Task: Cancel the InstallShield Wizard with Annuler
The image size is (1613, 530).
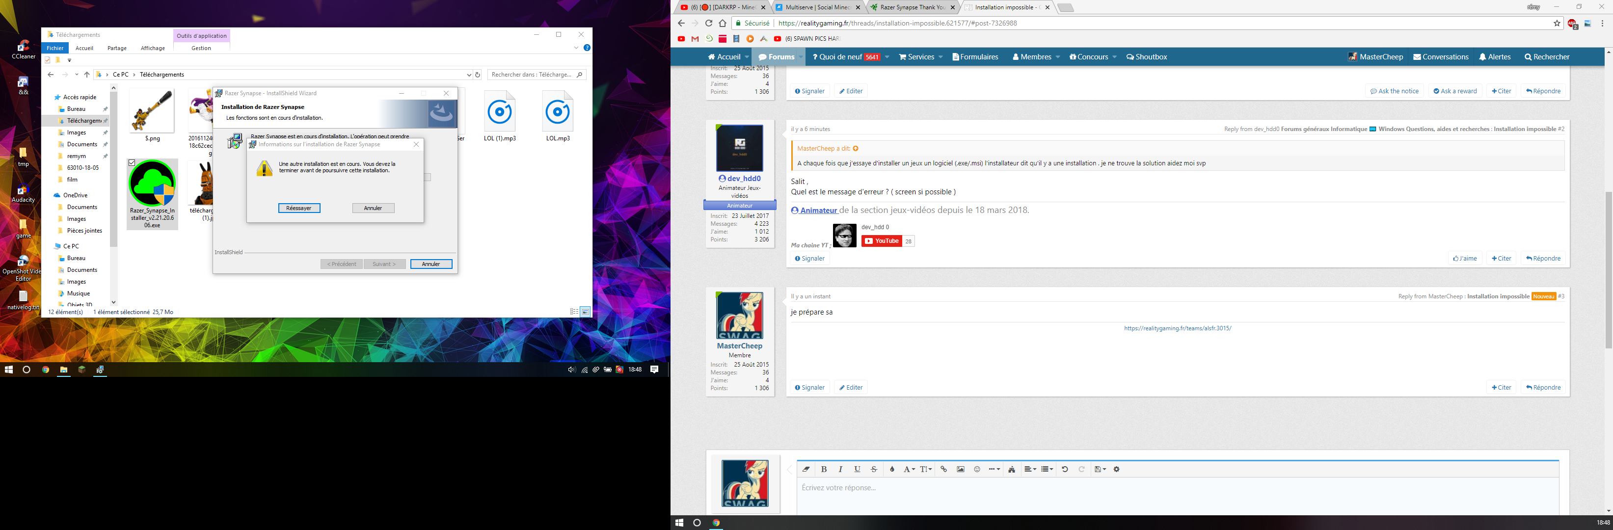Action: (431, 264)
